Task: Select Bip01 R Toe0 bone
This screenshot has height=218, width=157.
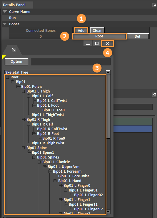Action: point(54,138)
